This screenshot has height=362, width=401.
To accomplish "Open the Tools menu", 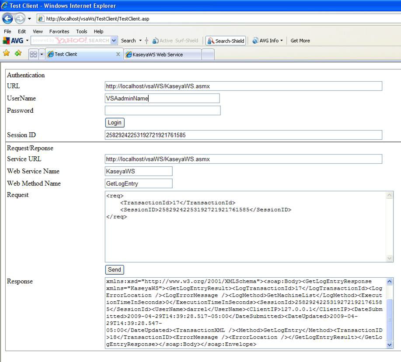I will 81,31.
